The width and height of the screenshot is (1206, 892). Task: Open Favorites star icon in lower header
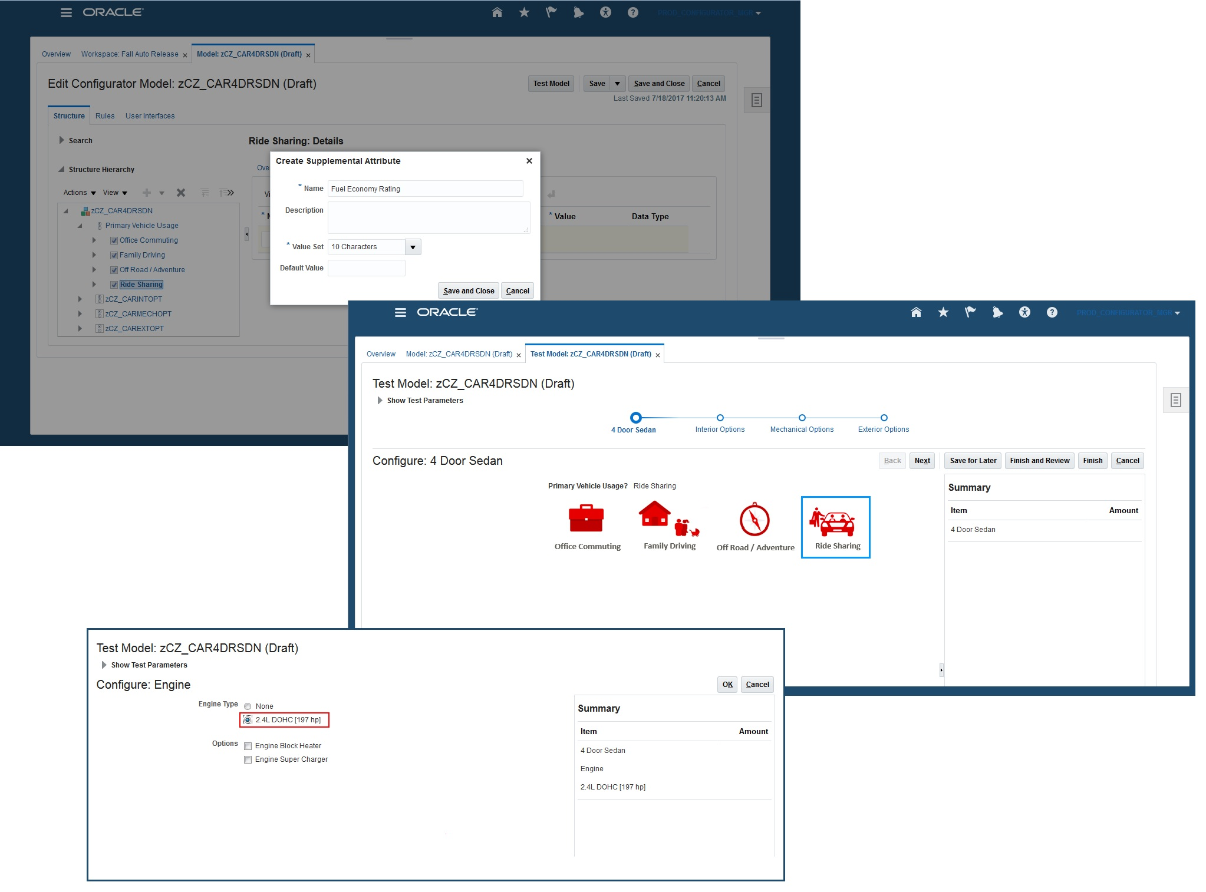coord(943,312)
